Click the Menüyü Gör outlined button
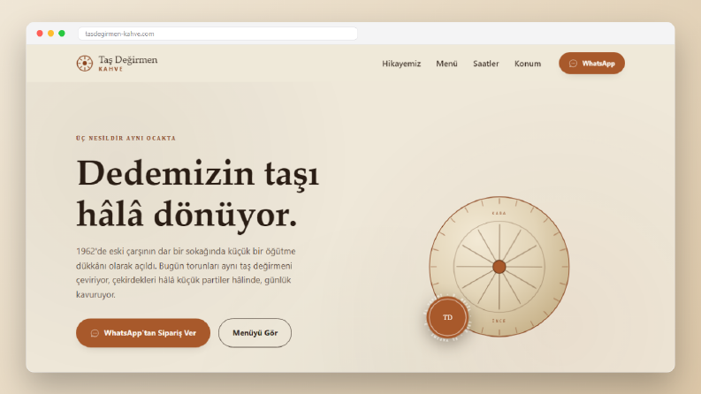This screenshot has width=701, height=394. point(255,333)
